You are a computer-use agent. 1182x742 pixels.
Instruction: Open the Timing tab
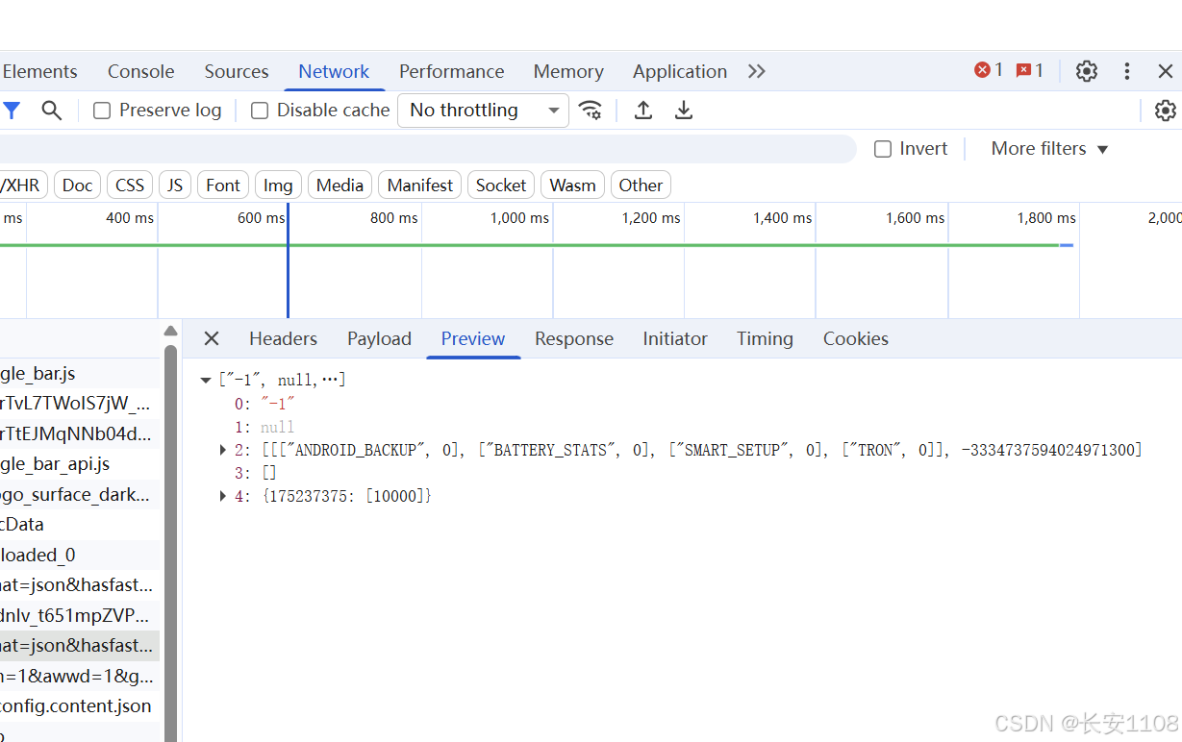click(766, 338)
